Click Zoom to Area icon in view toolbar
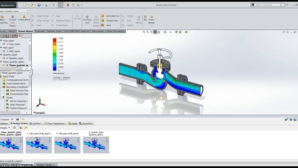This screenshot has height=168, width=298. point(148,32)
